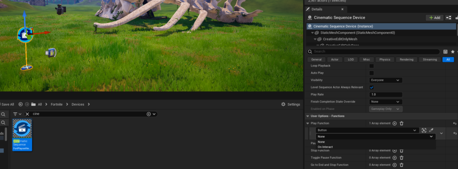Collapse the Play Function array
The width and height of the screenshot is (458, 169).
[308, 123]
